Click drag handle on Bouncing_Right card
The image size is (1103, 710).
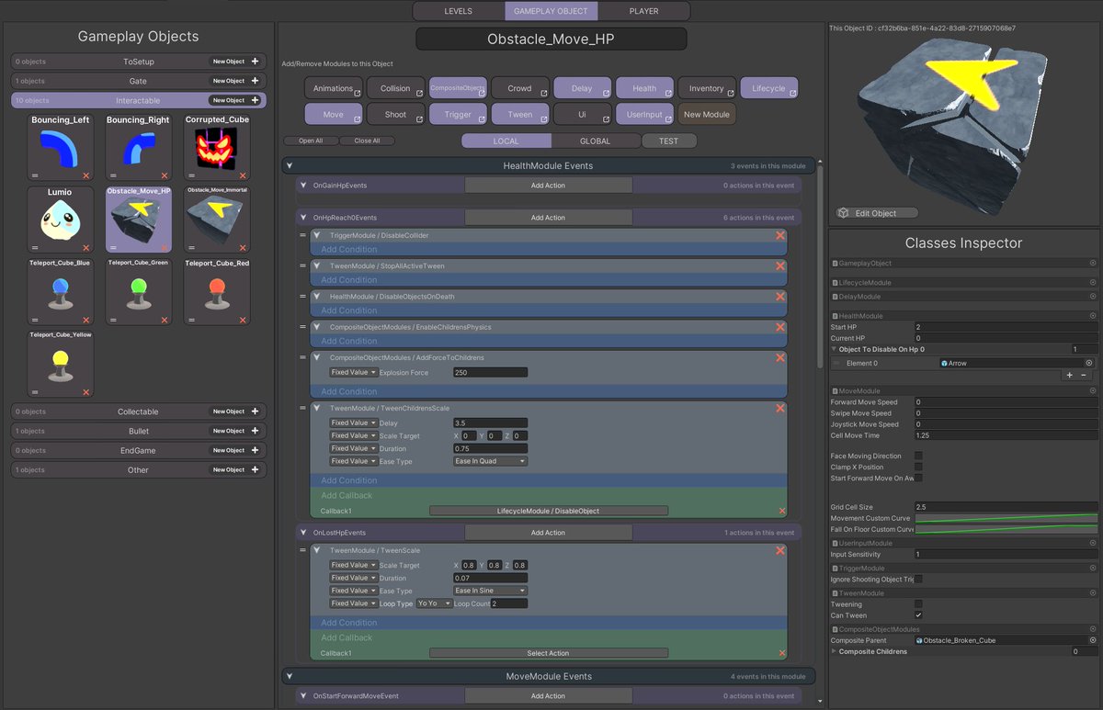click(112, 175)
